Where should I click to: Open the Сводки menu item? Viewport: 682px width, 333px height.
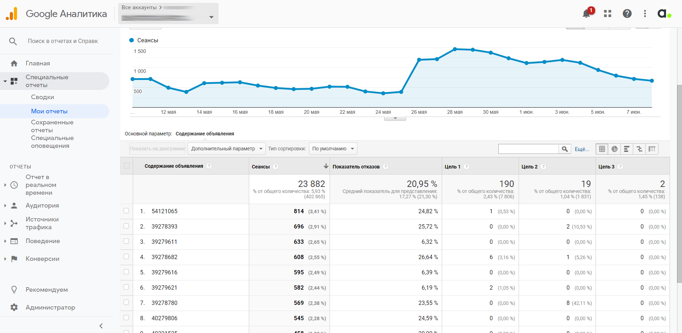pos(42,97)
